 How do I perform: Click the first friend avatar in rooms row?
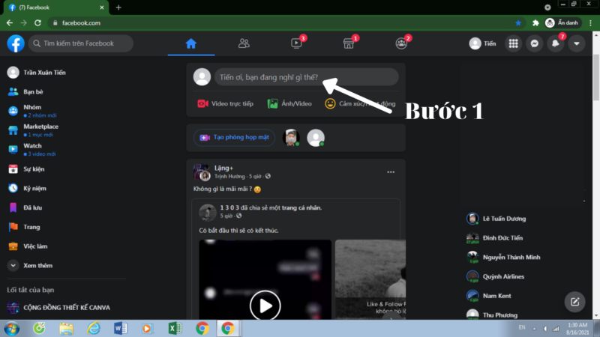coord(291,138)
